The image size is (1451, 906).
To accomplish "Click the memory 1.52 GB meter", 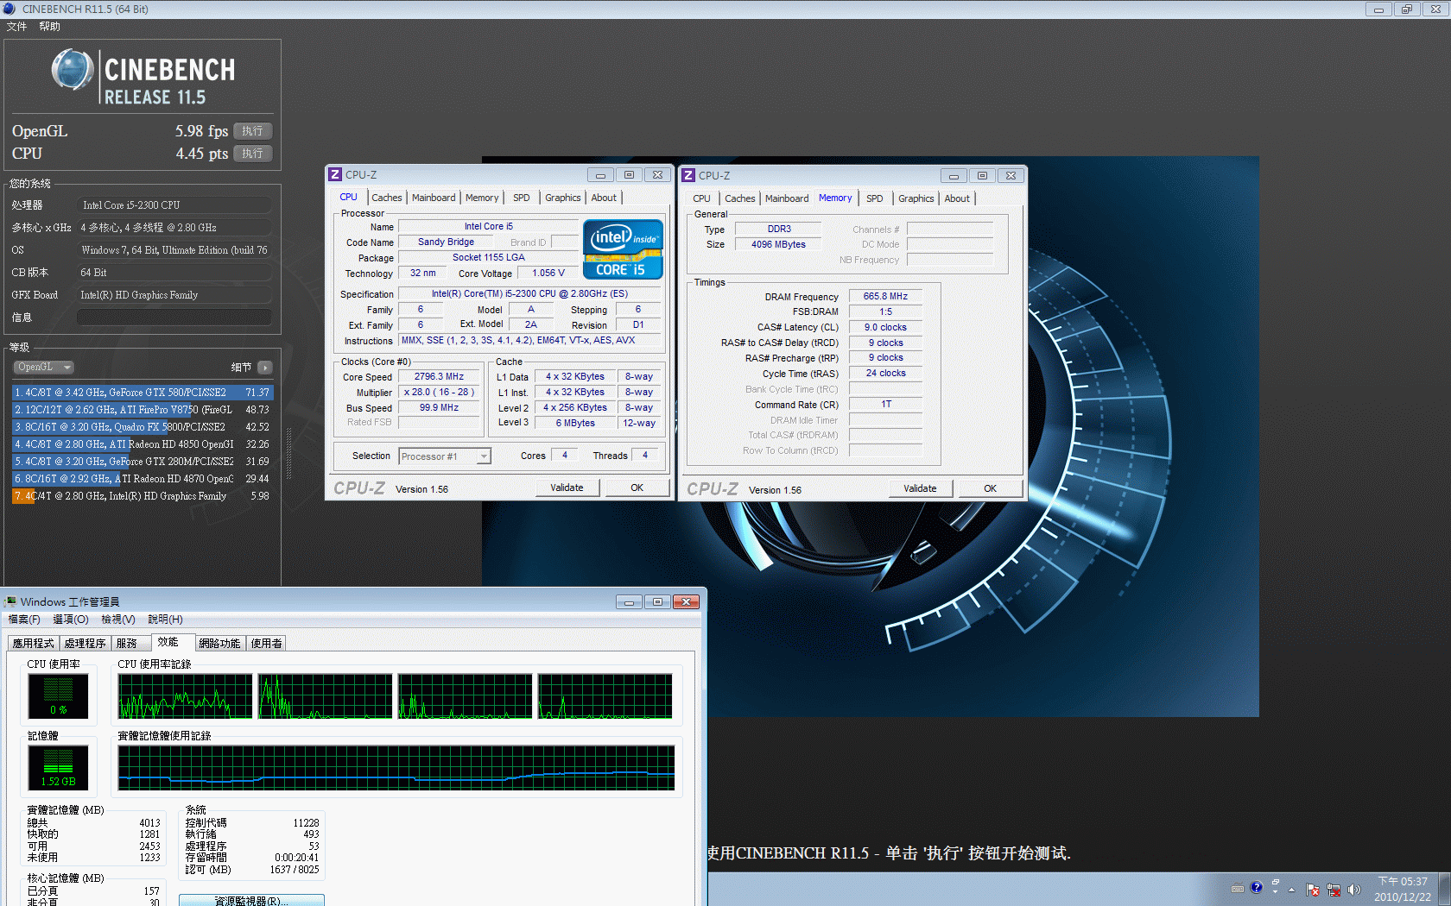I will tap(58, 769).
